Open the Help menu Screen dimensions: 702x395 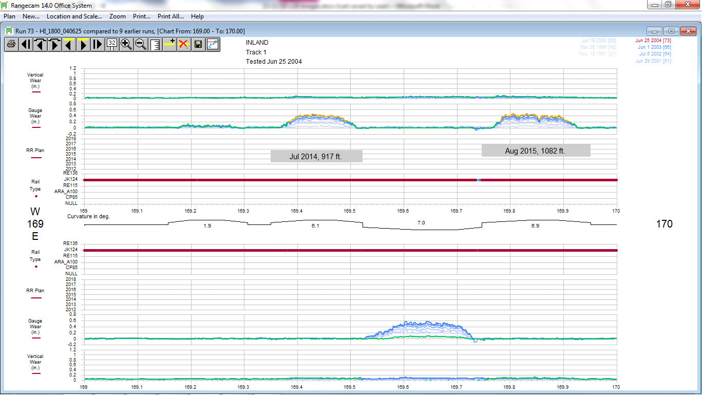(x=197, y=16)
